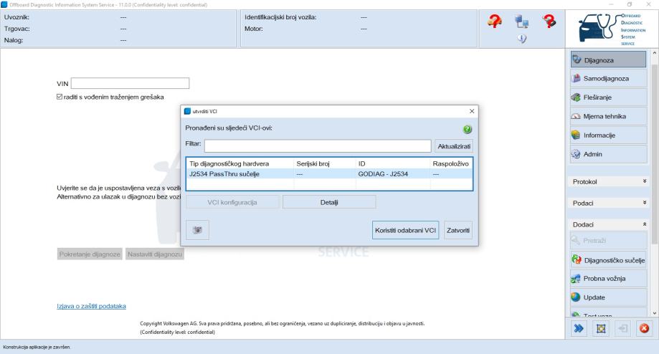The height and width of the screenshot is (354, 659).
Task: Click the greyed Pretraži search item
Action: 608,241
